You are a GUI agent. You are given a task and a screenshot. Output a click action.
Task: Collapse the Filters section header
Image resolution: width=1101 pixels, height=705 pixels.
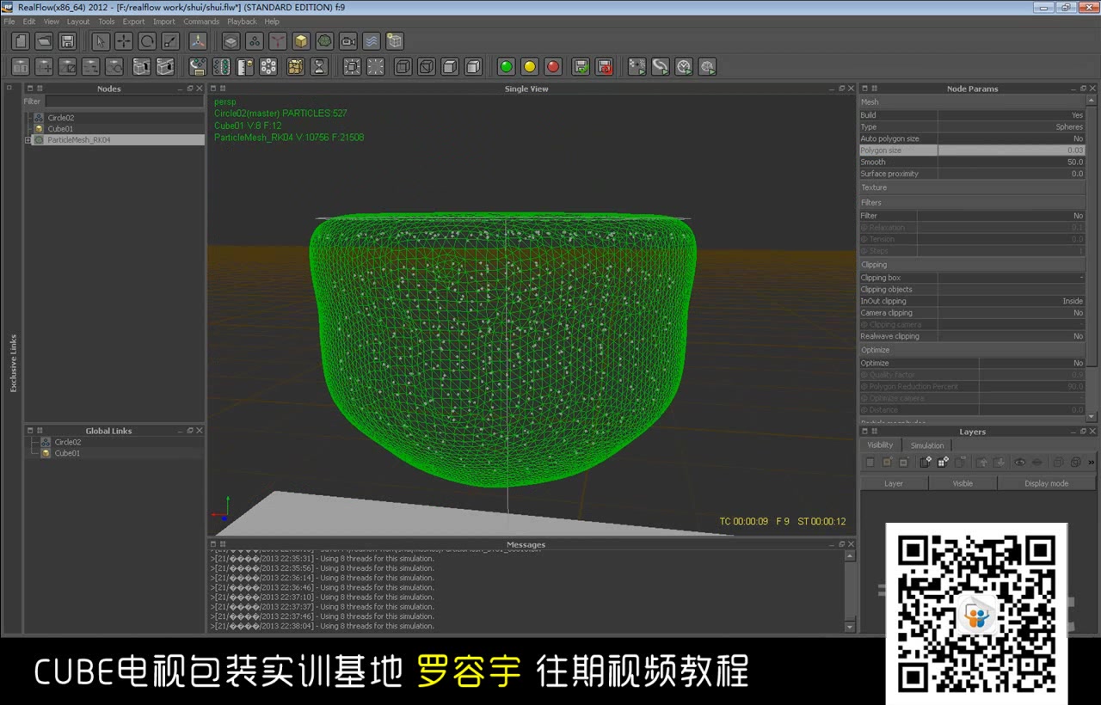pyautogui.click(x=972, y=203)
